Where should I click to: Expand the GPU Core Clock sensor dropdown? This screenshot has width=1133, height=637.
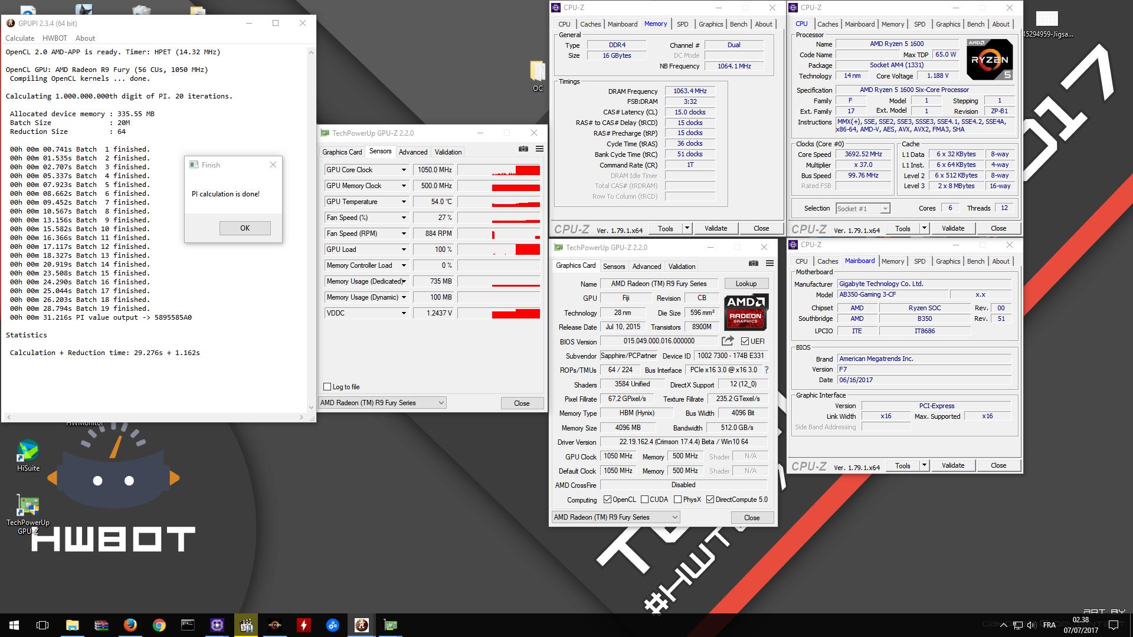[x=404, y=170]
